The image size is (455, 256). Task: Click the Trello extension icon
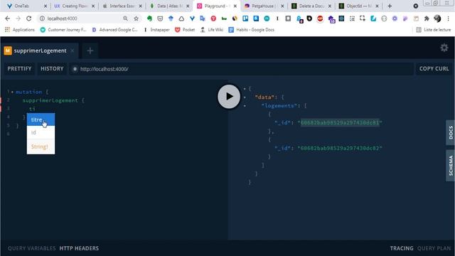pyautogui.click(x=245, y=18)
